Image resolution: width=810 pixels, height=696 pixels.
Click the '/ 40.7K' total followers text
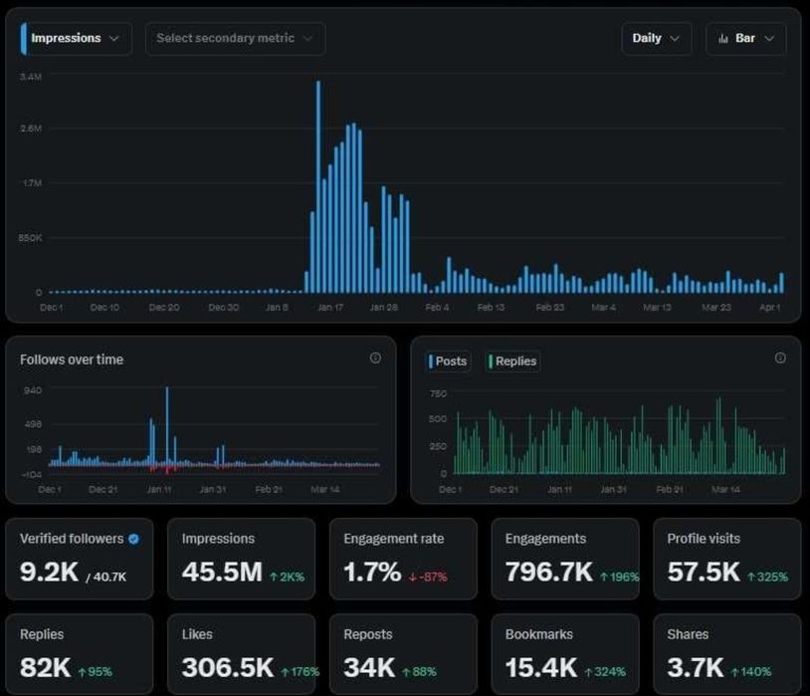point(105,578)
